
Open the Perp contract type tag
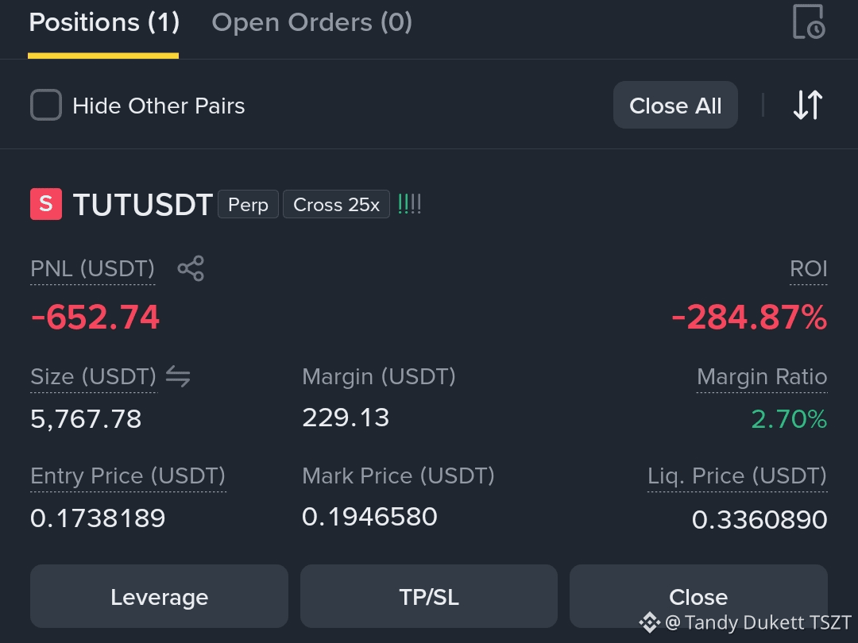point(248,205)
